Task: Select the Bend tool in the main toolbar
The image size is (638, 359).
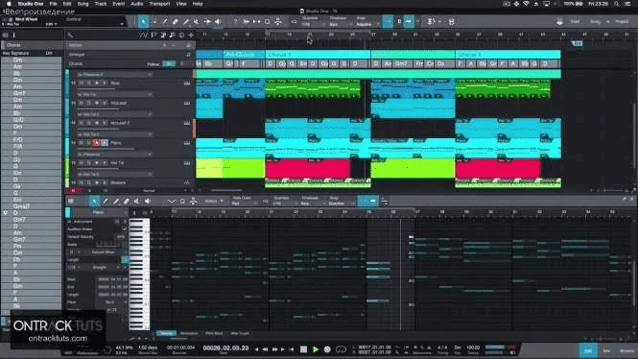Action: coord(207,21)
